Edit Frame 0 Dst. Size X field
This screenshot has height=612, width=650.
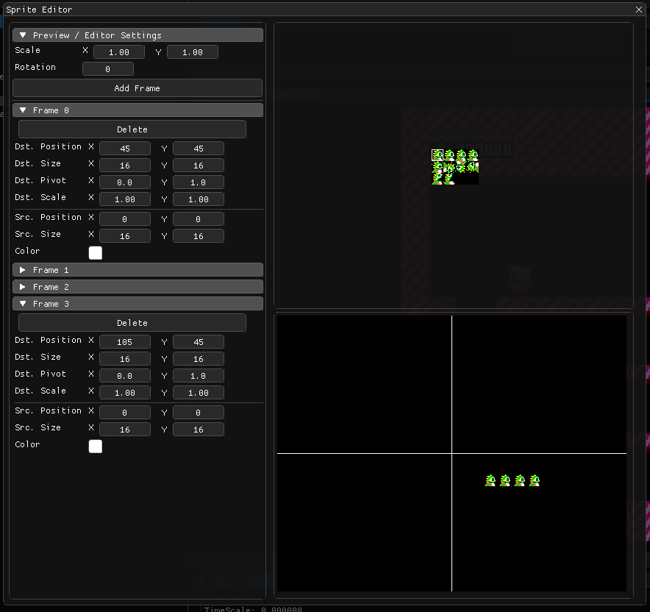(x=125, y=166)
